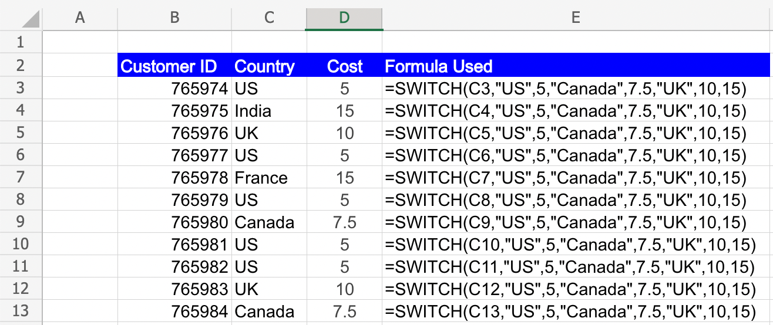773x325 pixels.
Task: Click the UK cell in row 12
Action: (269, 289)
